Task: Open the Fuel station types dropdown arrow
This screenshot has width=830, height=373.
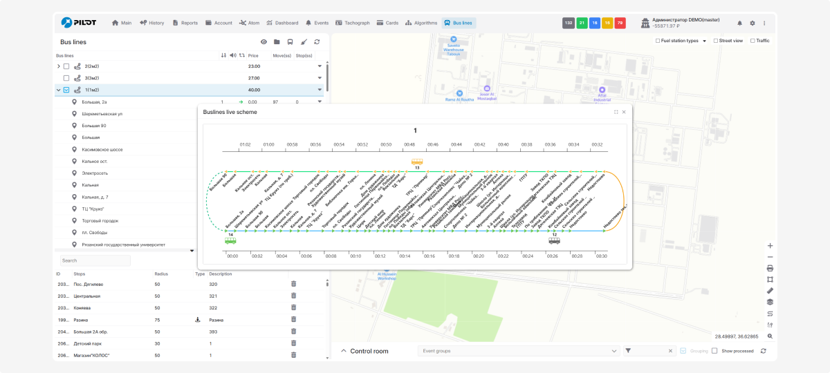Action: point(704,41)
